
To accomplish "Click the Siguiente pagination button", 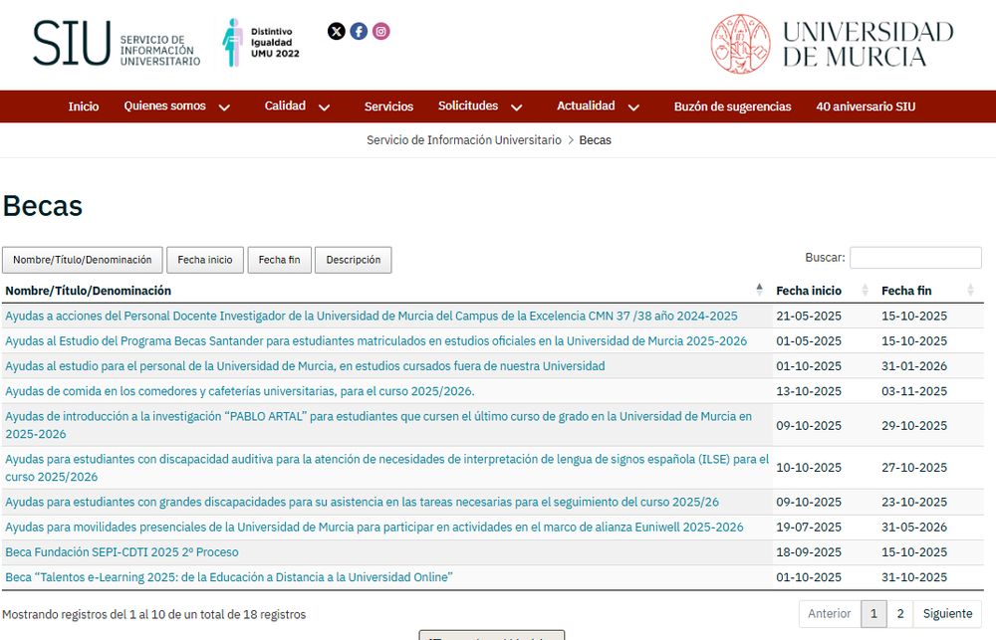I will [948, 614].
